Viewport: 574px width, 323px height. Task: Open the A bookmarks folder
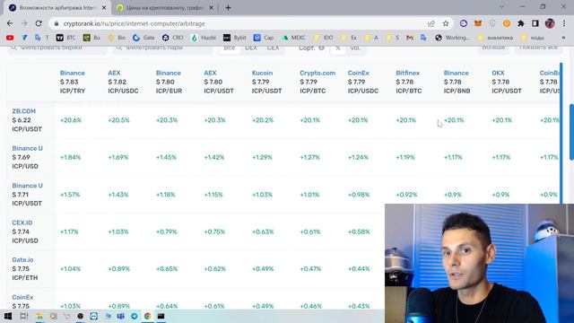371,38
